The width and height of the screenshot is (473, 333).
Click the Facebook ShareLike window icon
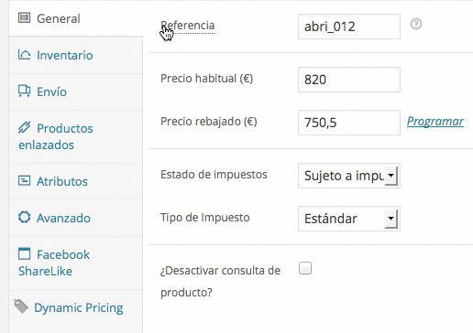(x=24, y=253)
